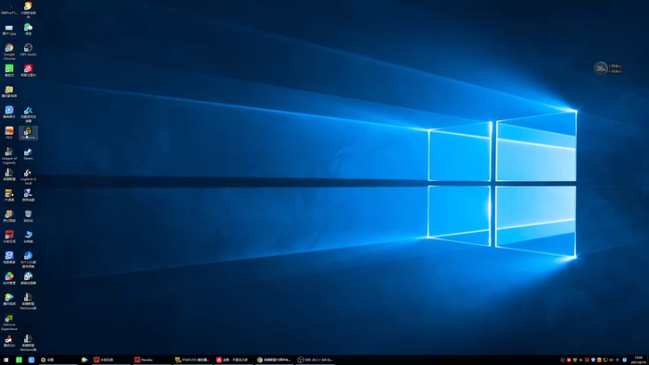The height and width of the screenshot is (365, 649).
Task: Open the This PC computer icon
Action: tap(28, 237)
